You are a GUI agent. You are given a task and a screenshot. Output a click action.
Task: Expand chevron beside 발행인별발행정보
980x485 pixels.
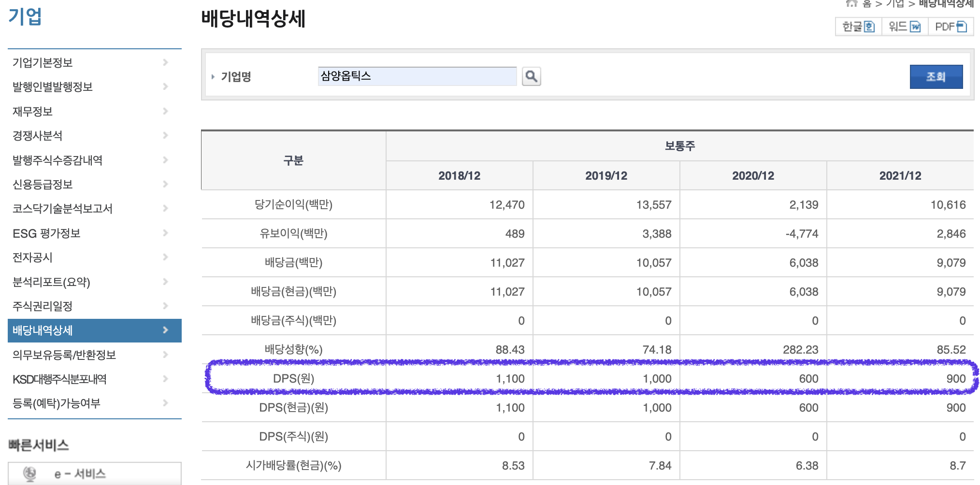pos(165,86)
